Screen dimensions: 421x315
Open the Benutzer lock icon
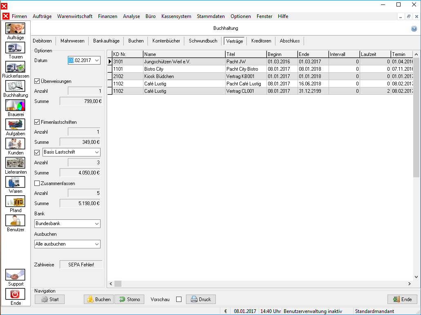coord(15,220)
